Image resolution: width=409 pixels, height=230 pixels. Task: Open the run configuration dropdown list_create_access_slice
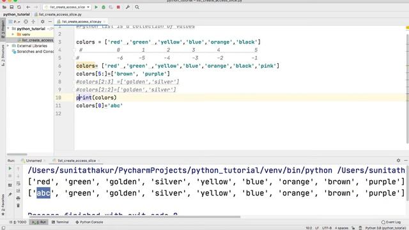66,7
